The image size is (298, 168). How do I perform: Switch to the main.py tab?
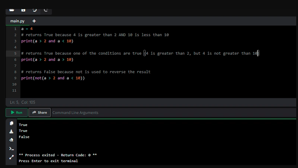click(17, 21)
